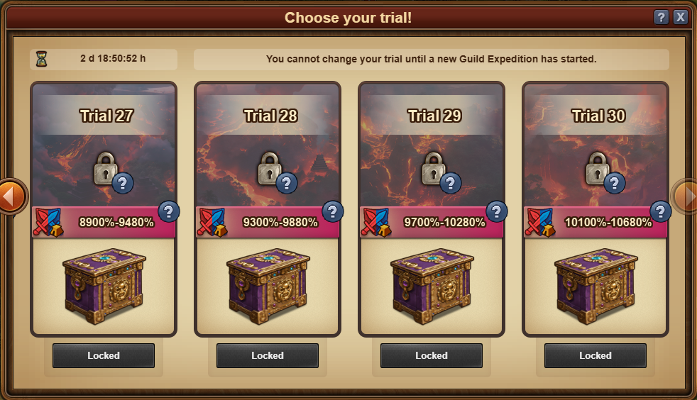This screenshot has width=697, height=400.
Task: Click the padlock icon on Trial 29
Action: [432, 169]
